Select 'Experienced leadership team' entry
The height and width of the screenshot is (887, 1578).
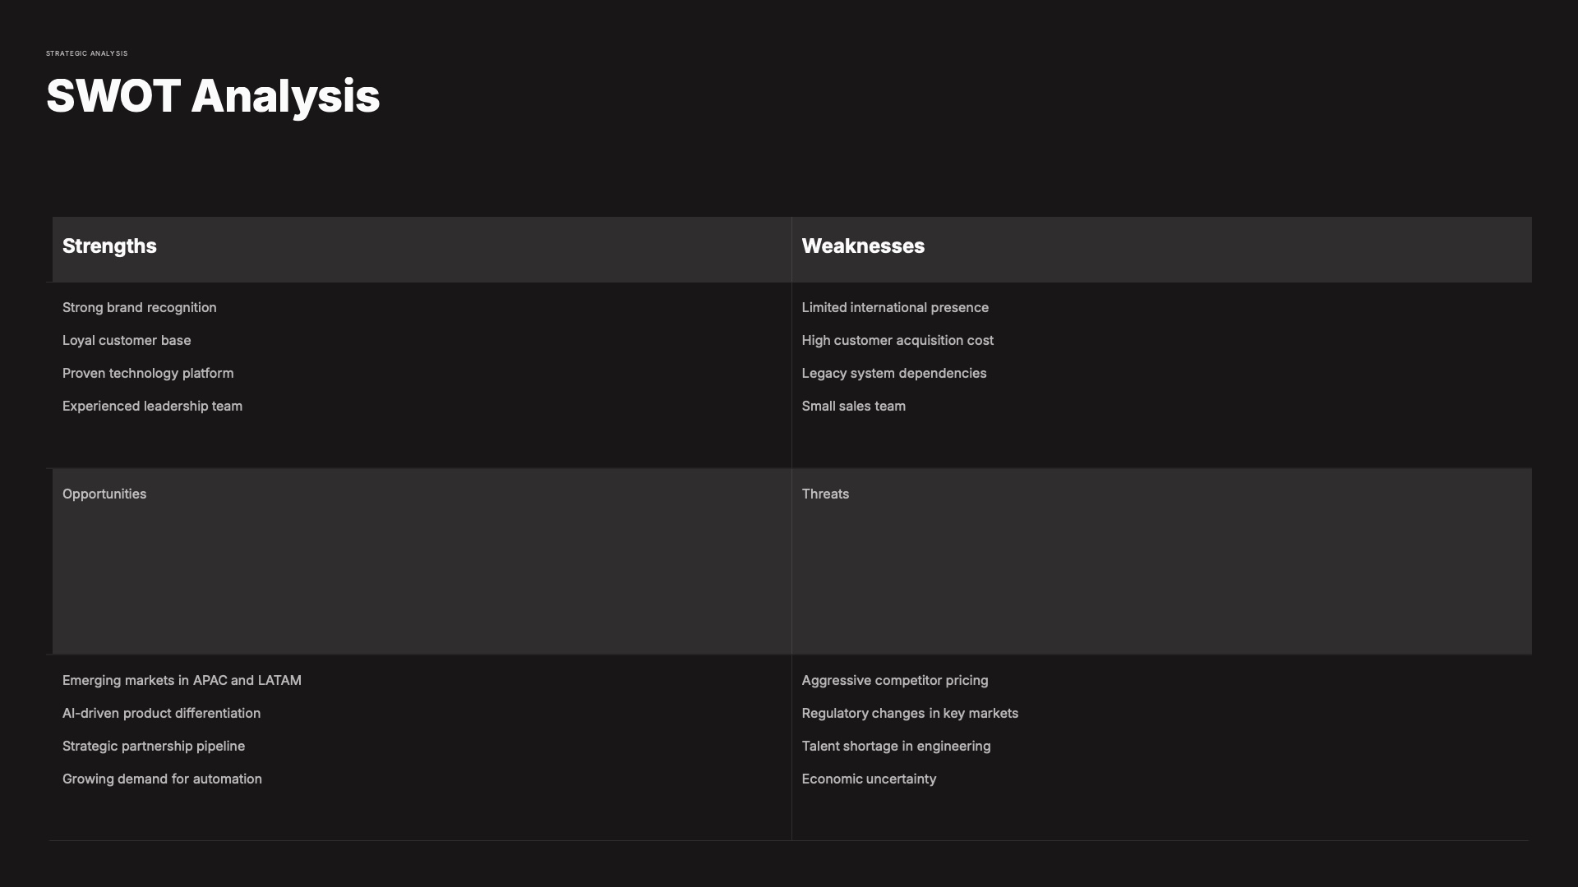152,407
